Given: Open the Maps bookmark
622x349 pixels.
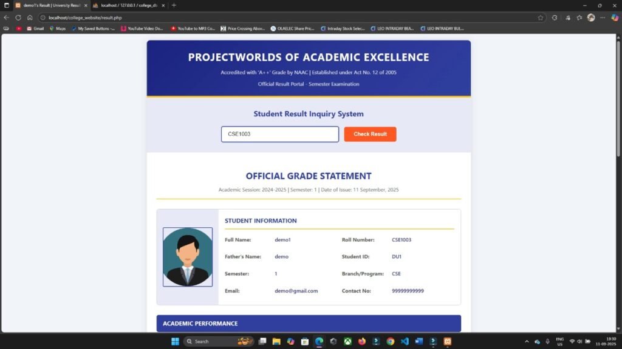Looking at the screenshot, I should 58,28.
